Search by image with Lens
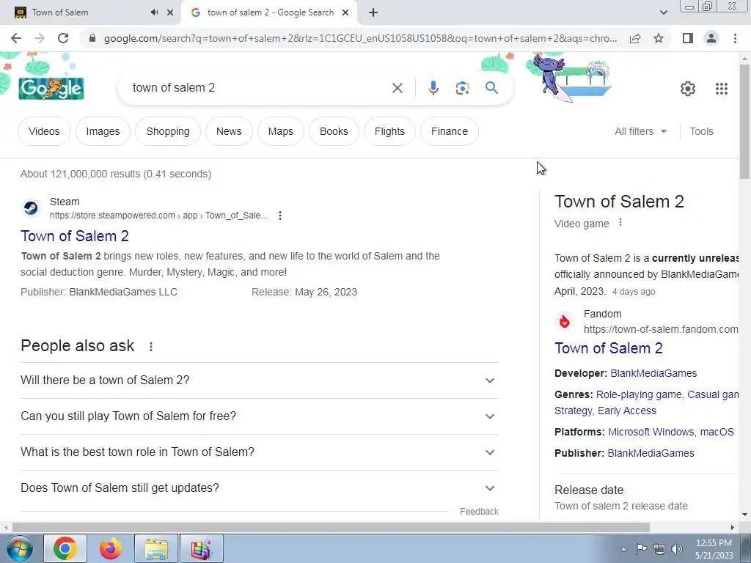 pyautogui.click(x=462, y=88)
